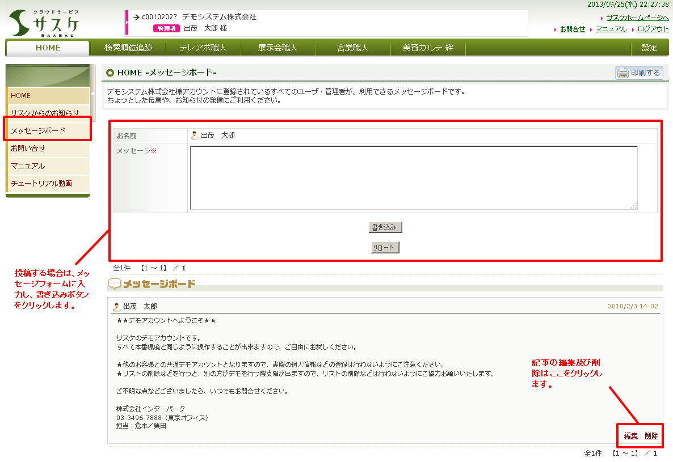Image resolution: width=673 pixels, height=462 pixels.
Task: Click inside the メッセージ text area
Action: 413,177
